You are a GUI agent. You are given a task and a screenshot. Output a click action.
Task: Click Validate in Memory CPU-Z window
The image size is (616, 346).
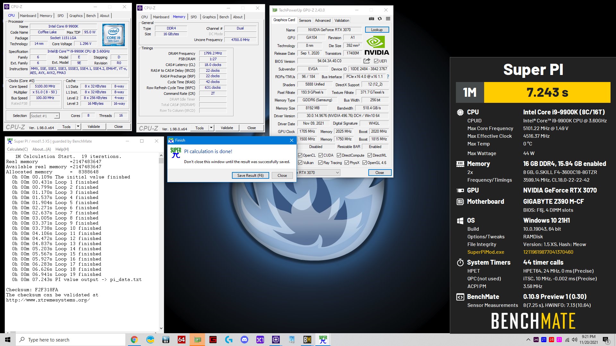[227, 128]
